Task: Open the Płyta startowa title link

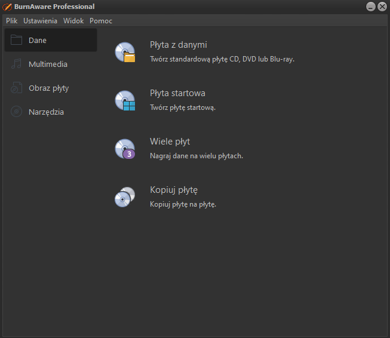Action: coord(177,93)
